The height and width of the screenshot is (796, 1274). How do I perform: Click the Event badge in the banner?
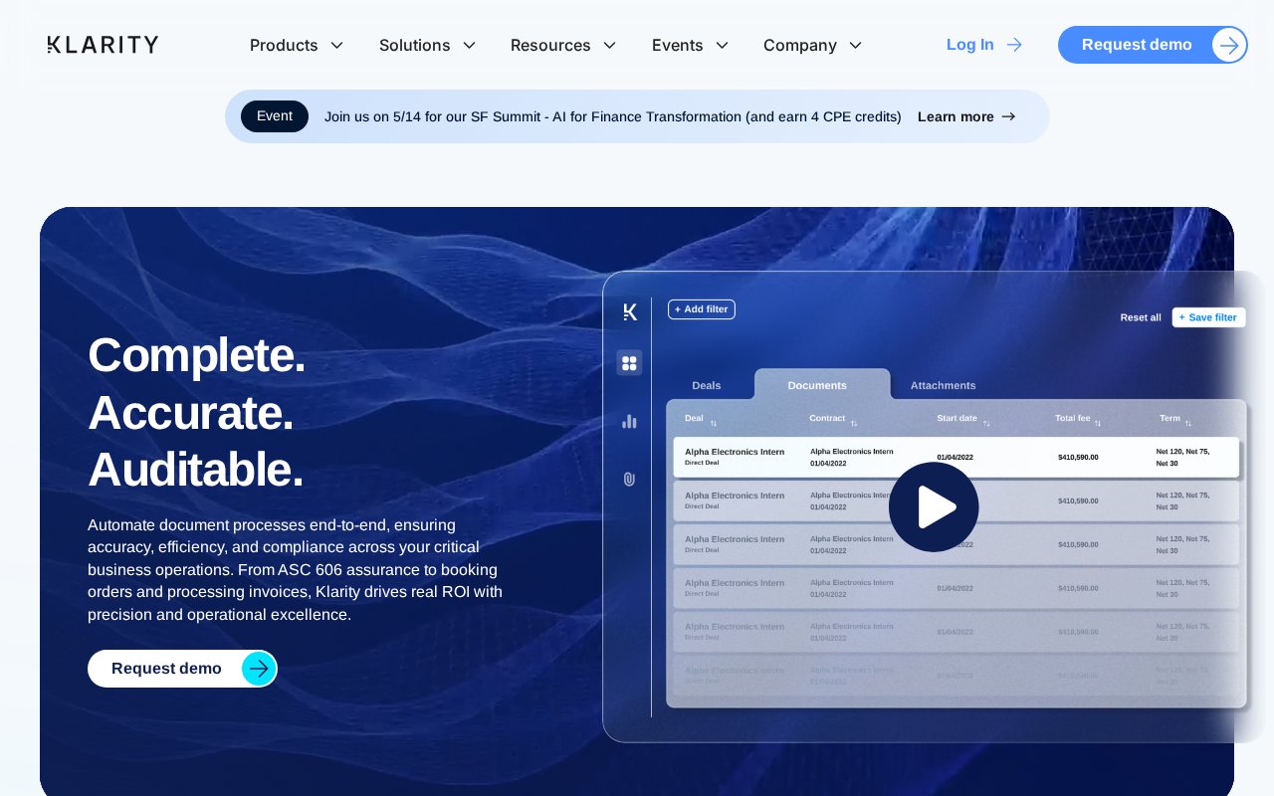pyautogui.click(x=275, y=116)
